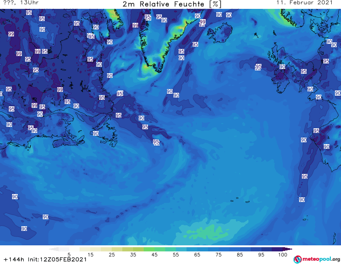Select the "+144h Init:12Z05FEB2021" forecast label
Screen dimensions: 341x264
pos(45,259)
